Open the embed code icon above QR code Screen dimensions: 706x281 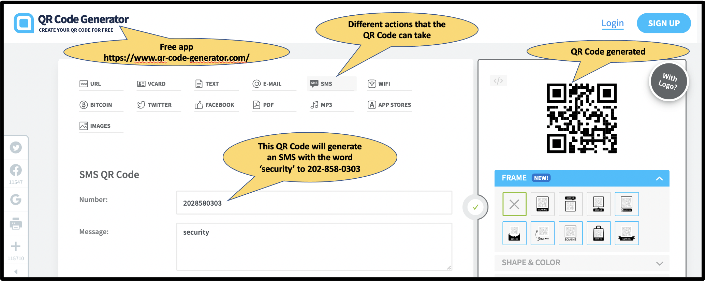pyautogui.click(x=498, y=81)
